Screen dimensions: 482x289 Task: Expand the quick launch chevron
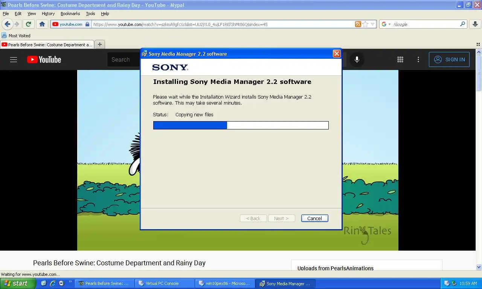70,282
